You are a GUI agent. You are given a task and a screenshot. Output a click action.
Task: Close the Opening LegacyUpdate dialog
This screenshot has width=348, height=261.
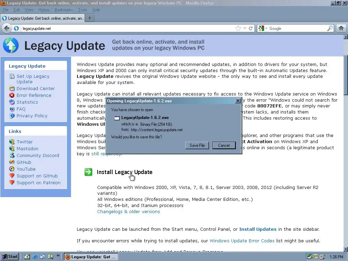click(x=238, y=101)
